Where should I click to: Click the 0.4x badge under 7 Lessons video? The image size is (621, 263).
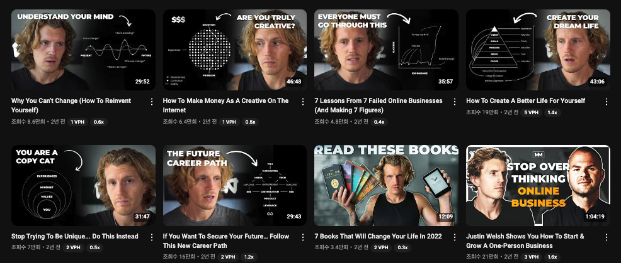click(x=379, y=122)
